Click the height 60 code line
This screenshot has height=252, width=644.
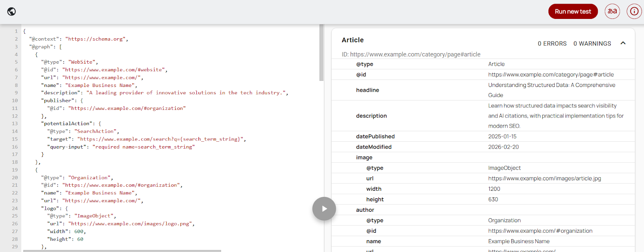coord(65,239)
